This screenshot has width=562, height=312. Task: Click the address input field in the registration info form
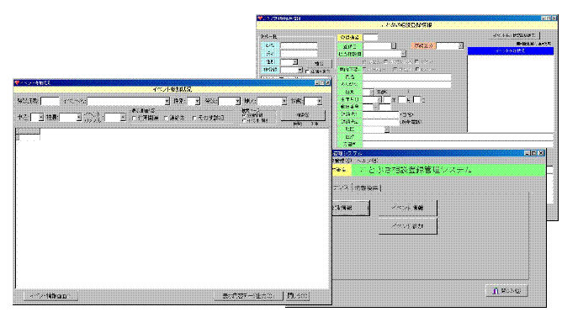tap(458, 137)
